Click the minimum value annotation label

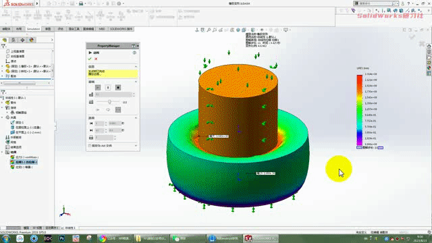point(265,173)
